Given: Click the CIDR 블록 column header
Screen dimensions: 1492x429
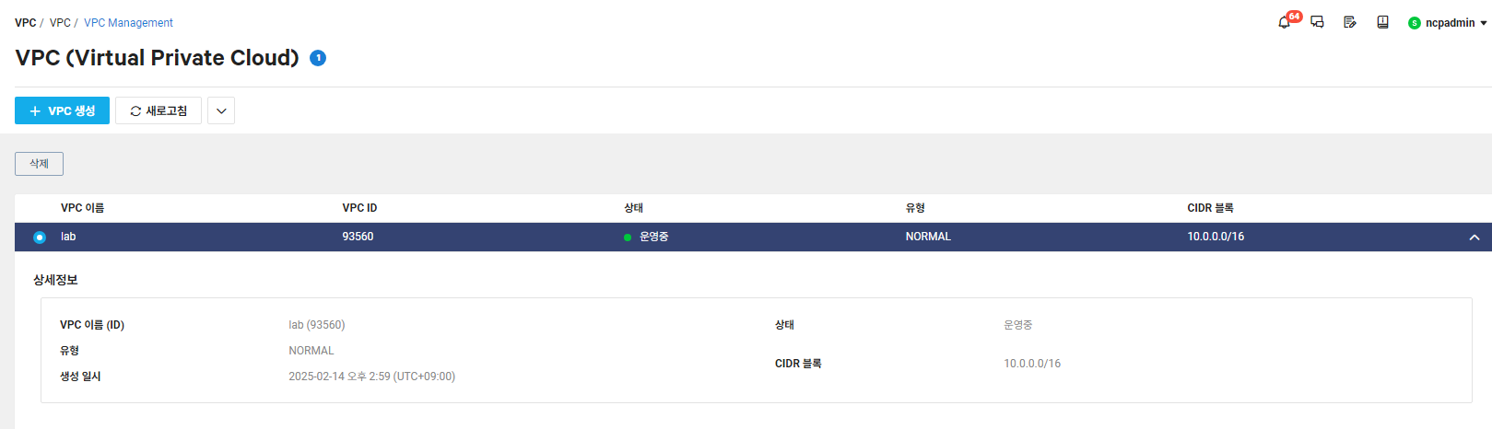Looking at the screenshot, I should click(1210, 208).
